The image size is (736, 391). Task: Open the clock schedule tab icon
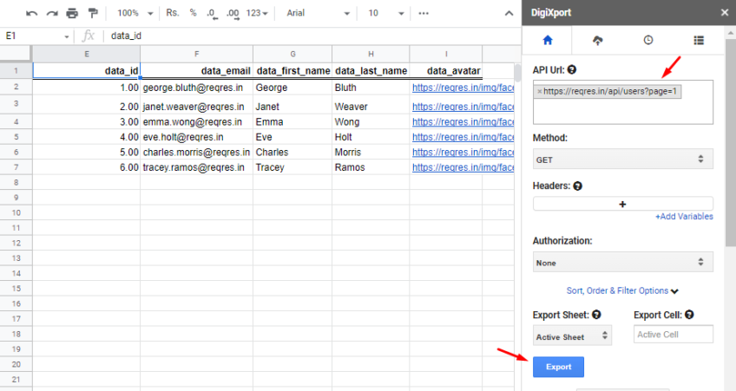point(648,41)
